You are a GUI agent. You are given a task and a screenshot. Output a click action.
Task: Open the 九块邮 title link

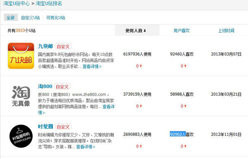tap(45, 46)
